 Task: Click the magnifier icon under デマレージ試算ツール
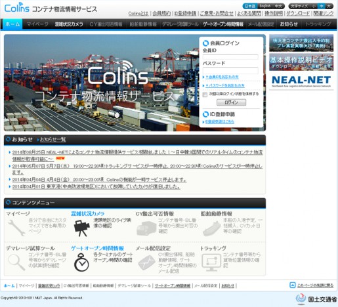pos(16,262)
